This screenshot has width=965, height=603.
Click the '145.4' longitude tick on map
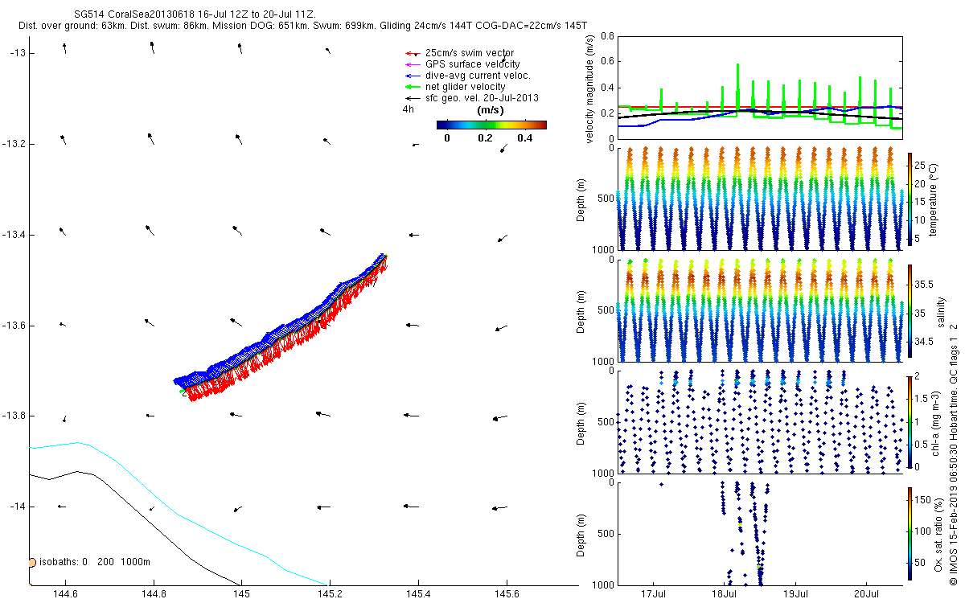click(x=418, y=595)
